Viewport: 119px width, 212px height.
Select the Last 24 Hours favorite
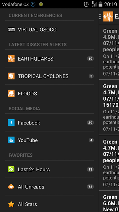(50, 169)
